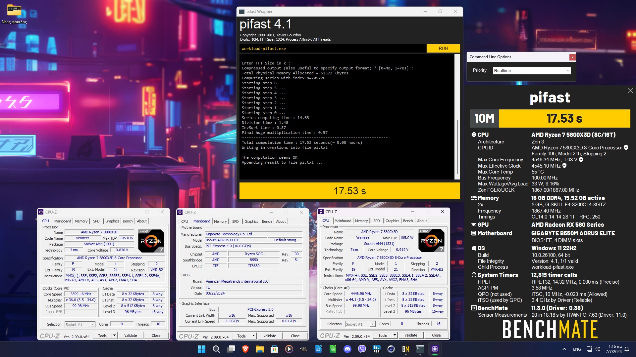Open the volume icon in the system tray
The image size is (636, 357).
point(598,349)
